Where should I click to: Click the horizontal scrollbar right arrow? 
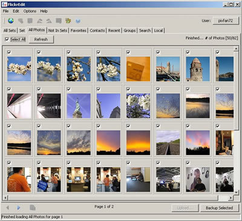231,198
